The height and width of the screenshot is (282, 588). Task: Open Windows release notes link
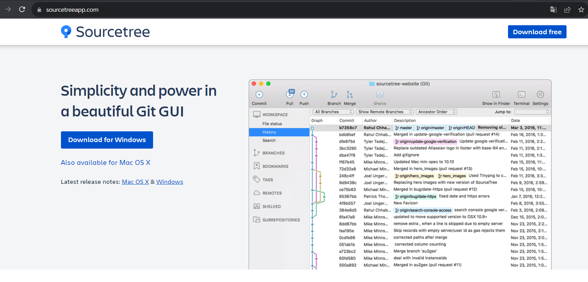(170, 182)
